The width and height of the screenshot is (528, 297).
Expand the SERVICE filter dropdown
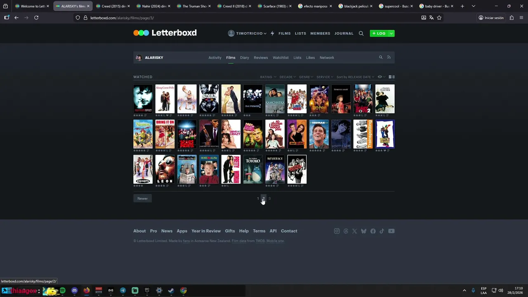click(325, 77)
